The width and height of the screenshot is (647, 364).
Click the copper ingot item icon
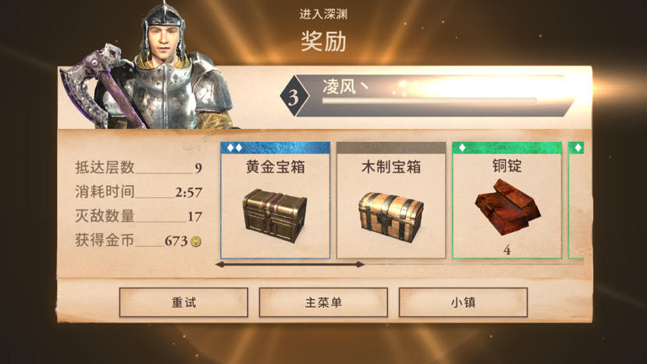[507, 207]
